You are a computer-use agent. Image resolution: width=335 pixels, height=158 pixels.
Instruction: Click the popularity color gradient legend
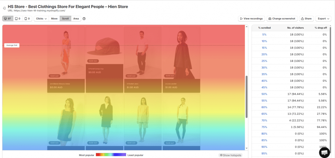(x=111, y=155)
